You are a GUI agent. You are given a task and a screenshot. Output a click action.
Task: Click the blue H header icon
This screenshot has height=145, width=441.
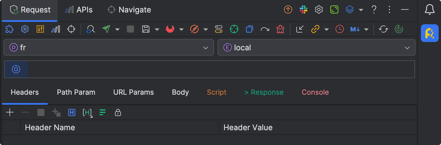(71, 112)
